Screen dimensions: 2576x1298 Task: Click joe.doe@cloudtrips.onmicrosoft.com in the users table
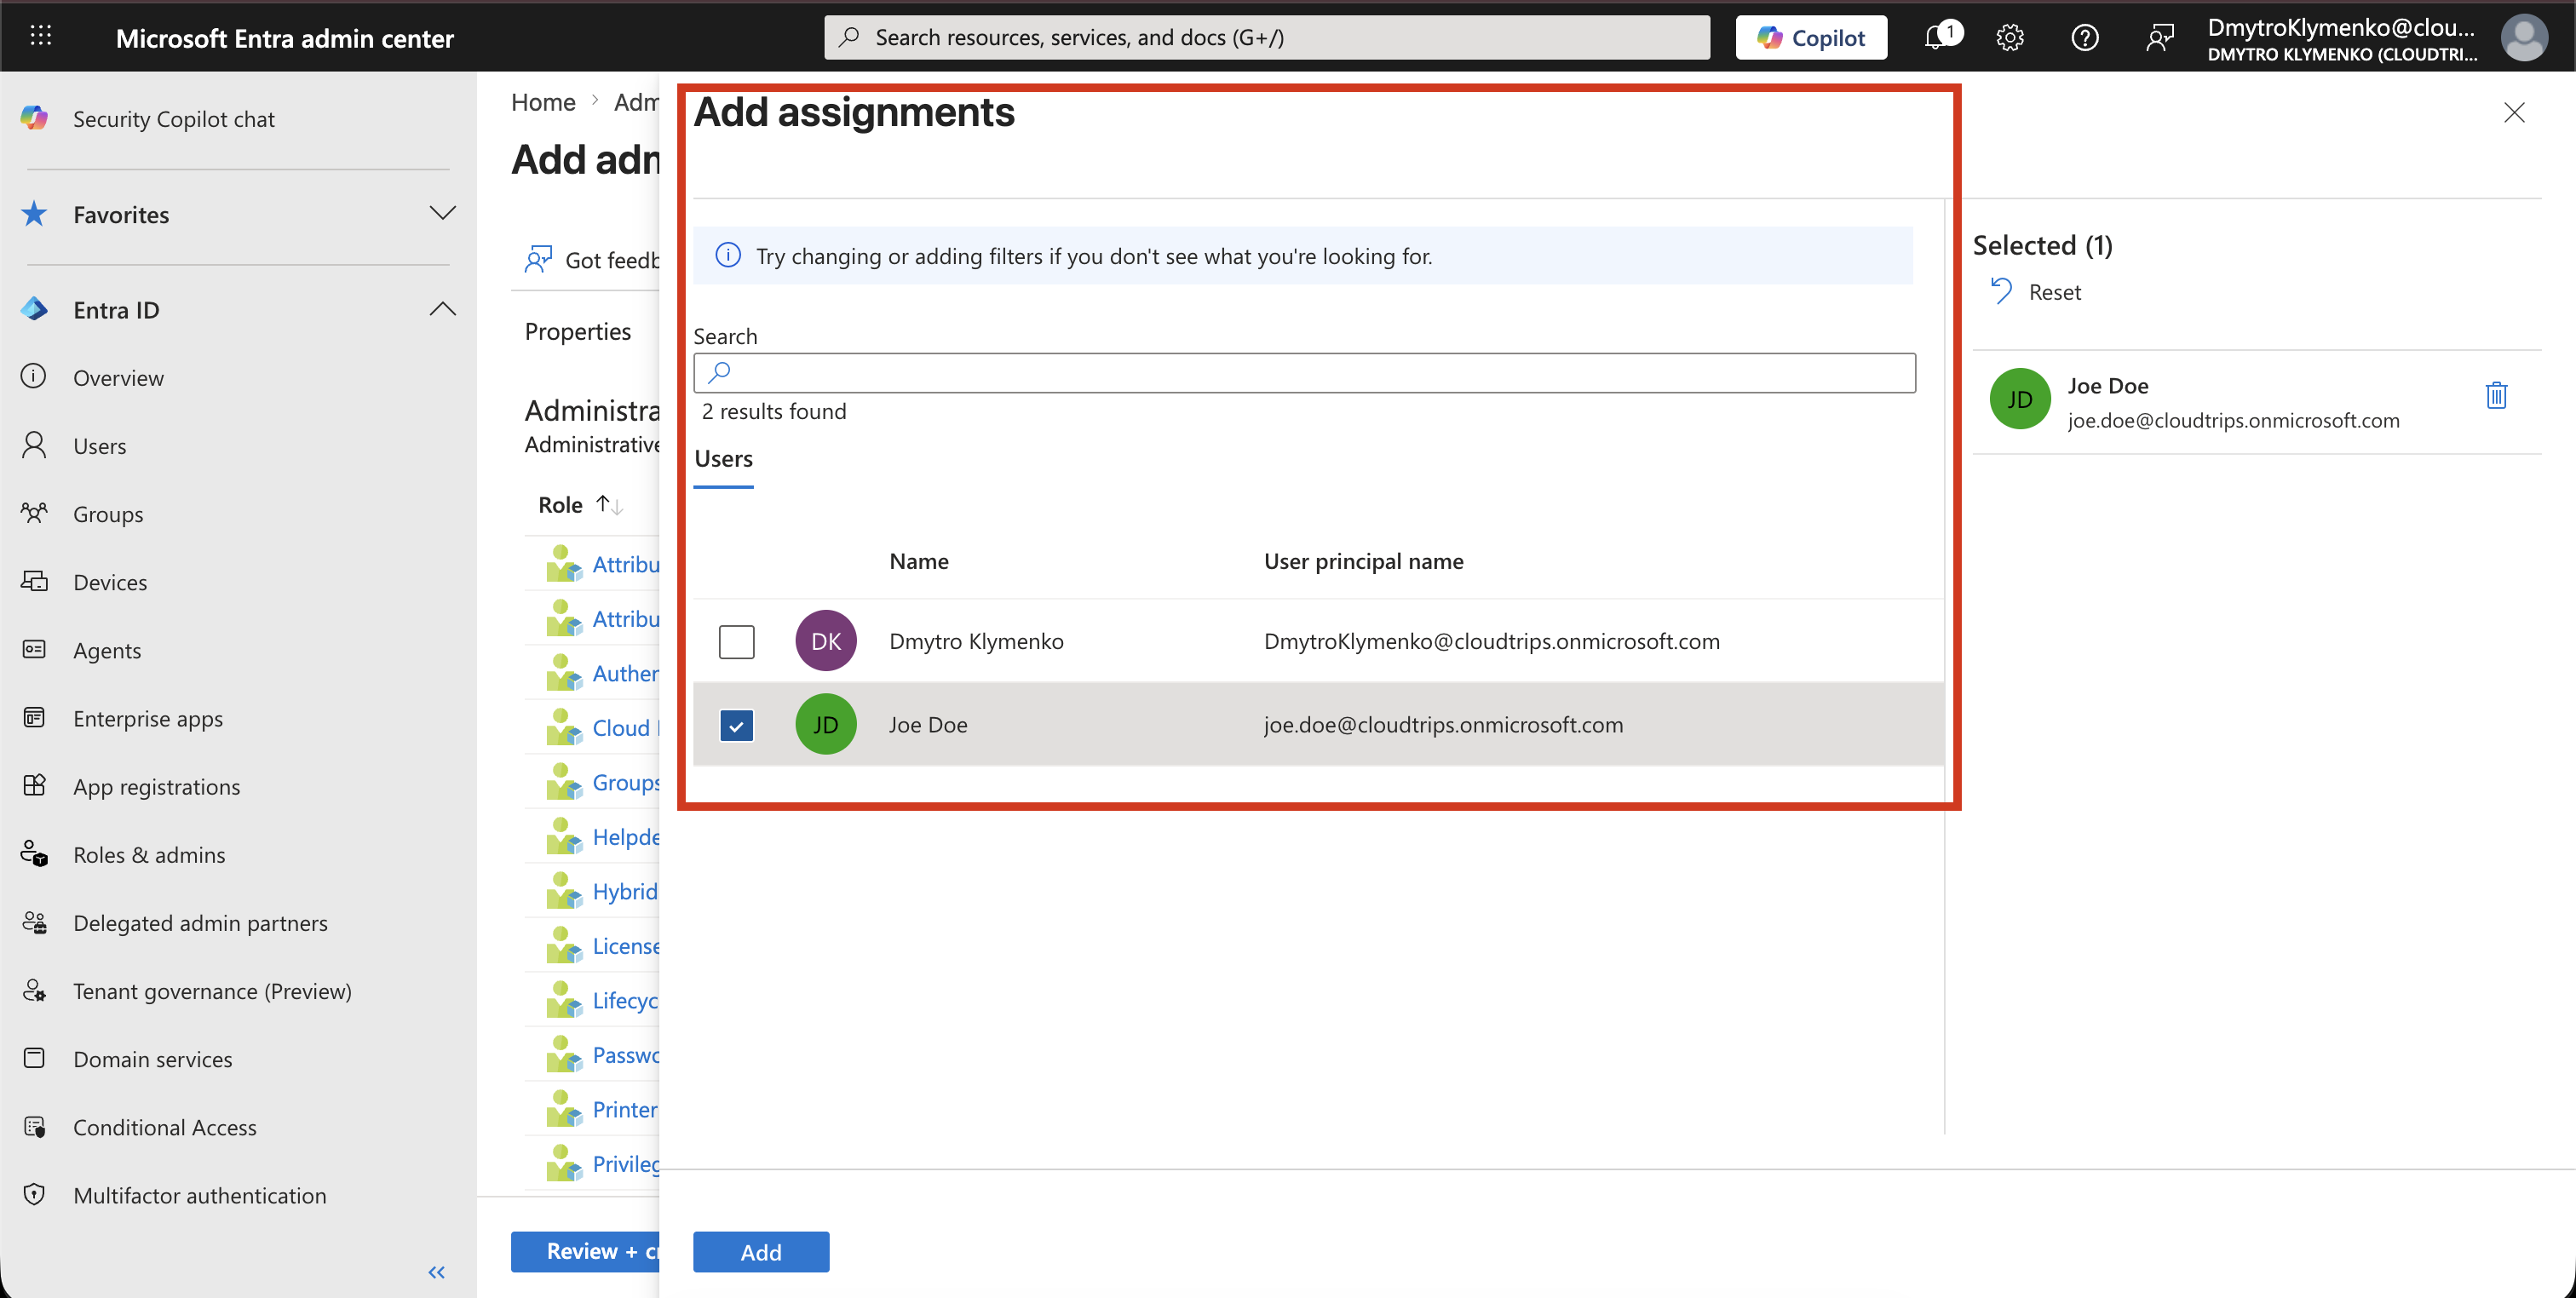pyautogui.click(x=1443, y=725)
